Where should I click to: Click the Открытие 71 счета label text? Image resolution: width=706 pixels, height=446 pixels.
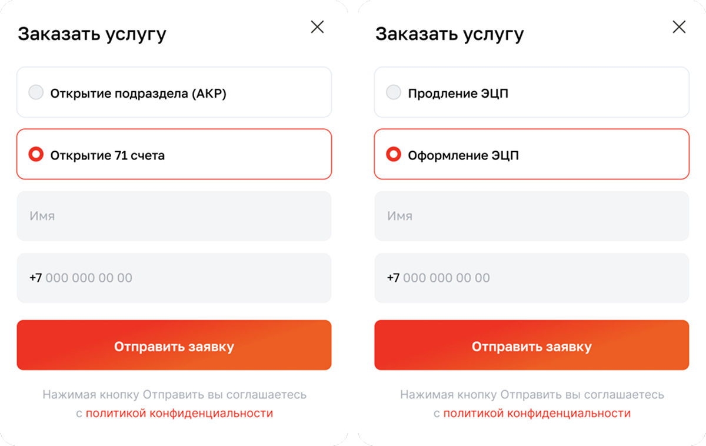pyautogui.click(x=108, y=156)
